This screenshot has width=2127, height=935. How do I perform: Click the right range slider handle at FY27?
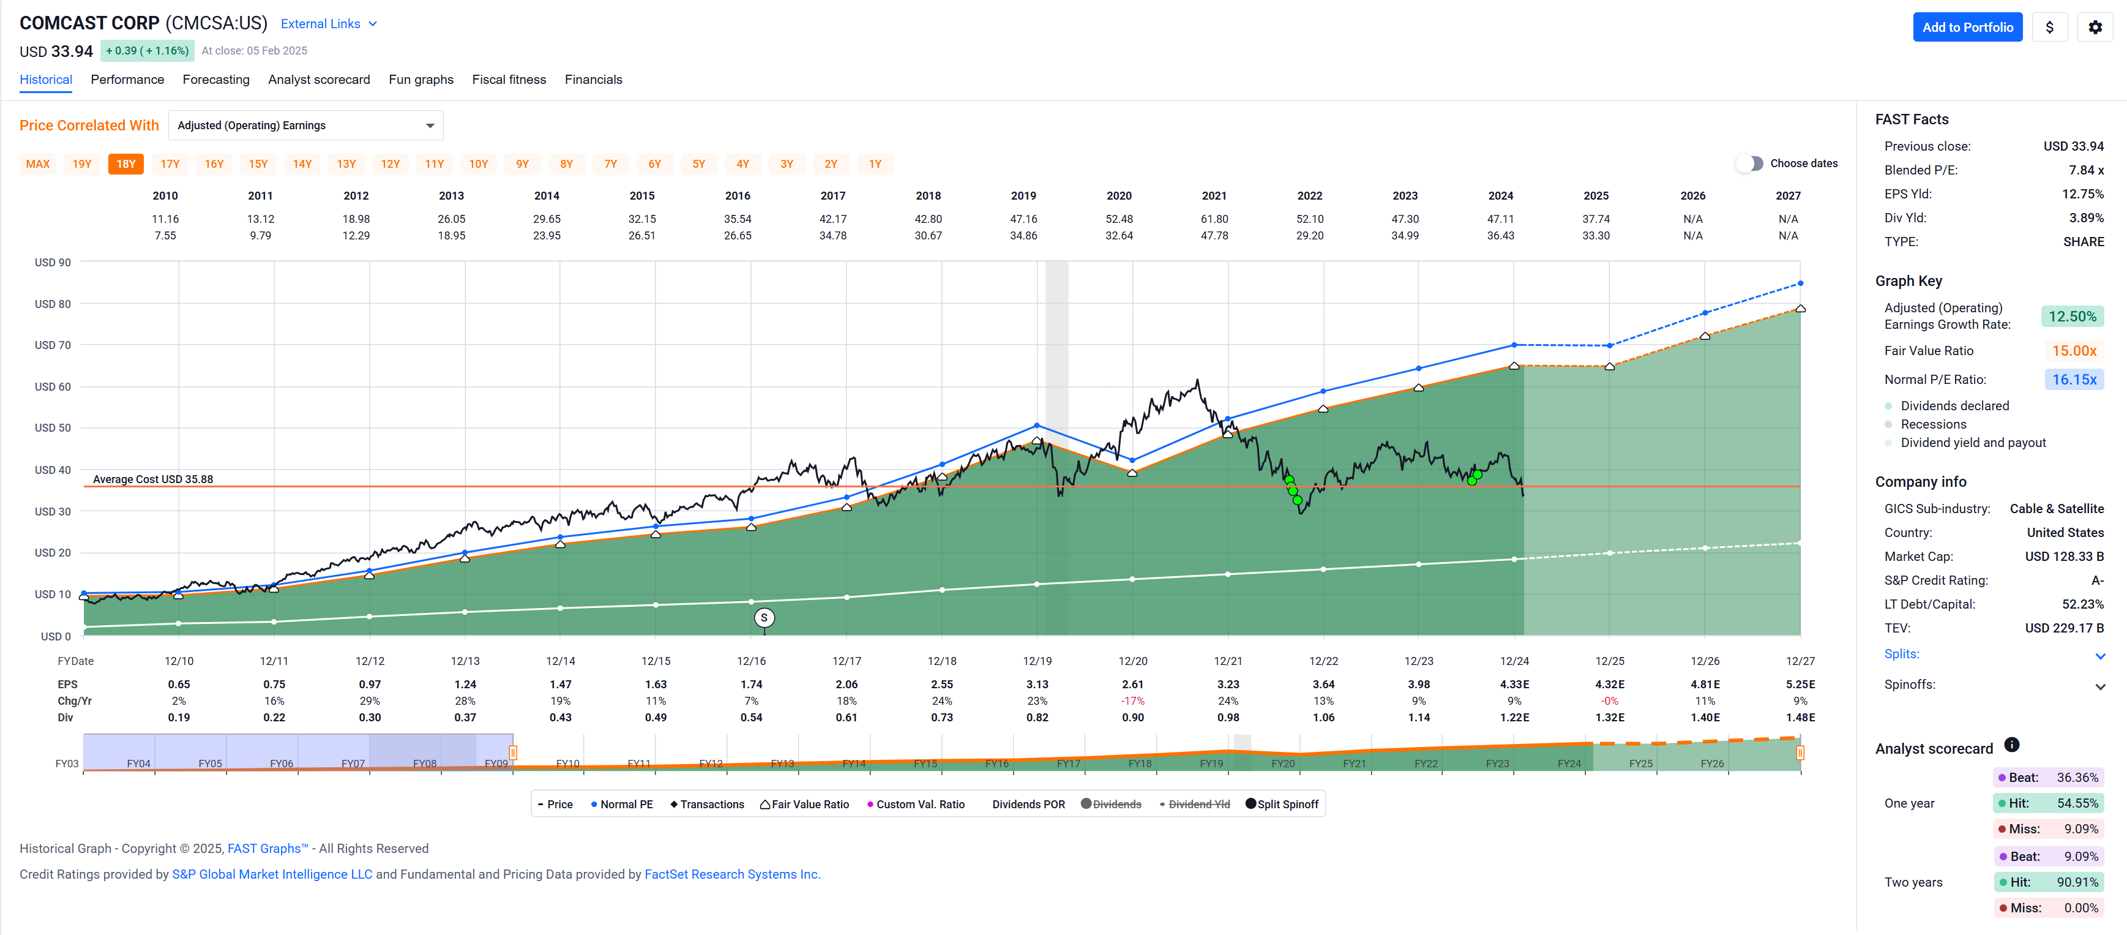[1800, 753]
